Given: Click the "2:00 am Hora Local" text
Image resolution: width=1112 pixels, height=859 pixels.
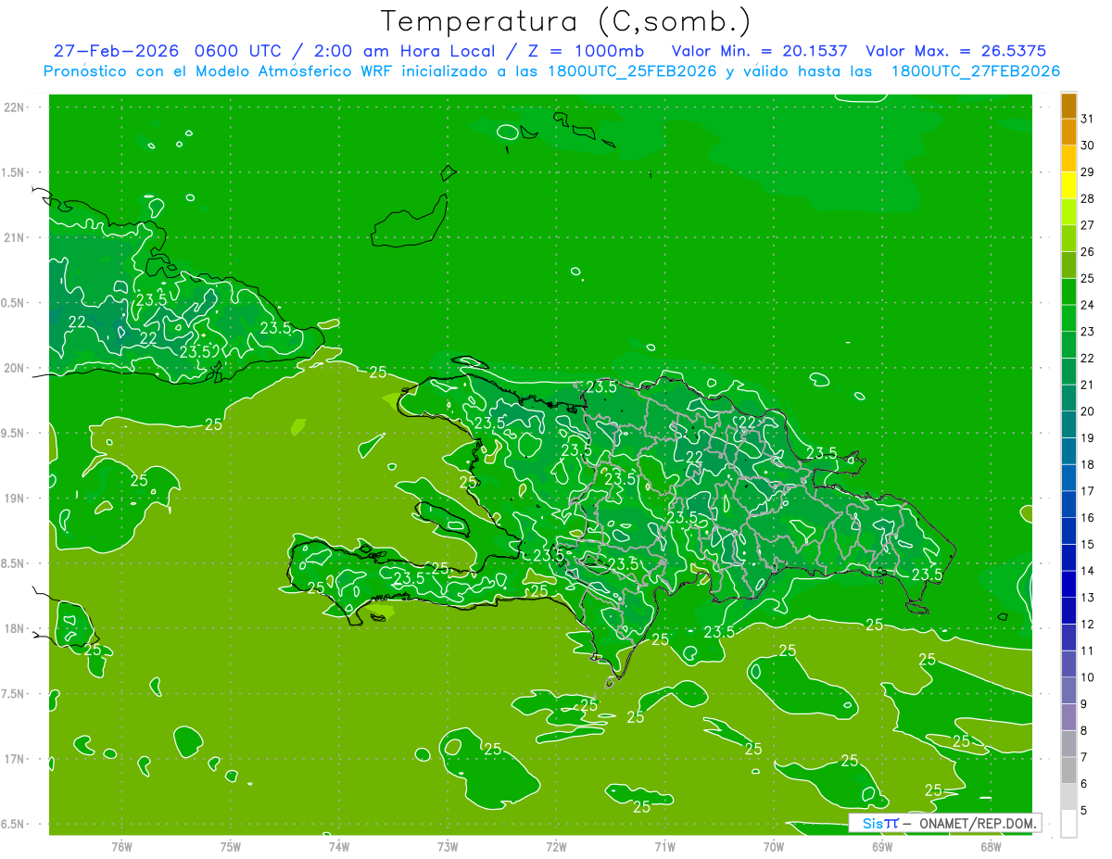Looking at the screenshot, I should pyautogui.click(x=406, y=51).
